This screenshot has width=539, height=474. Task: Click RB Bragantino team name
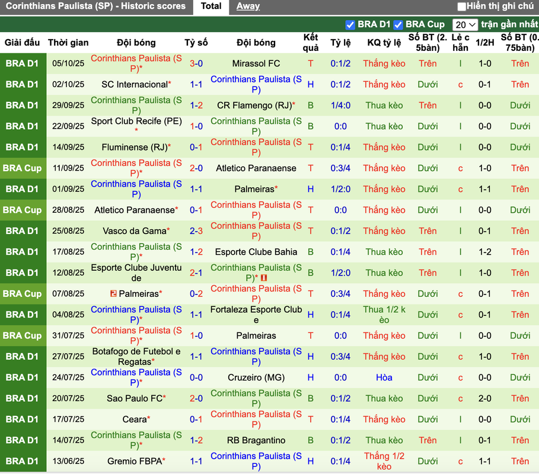pos(256,440)
